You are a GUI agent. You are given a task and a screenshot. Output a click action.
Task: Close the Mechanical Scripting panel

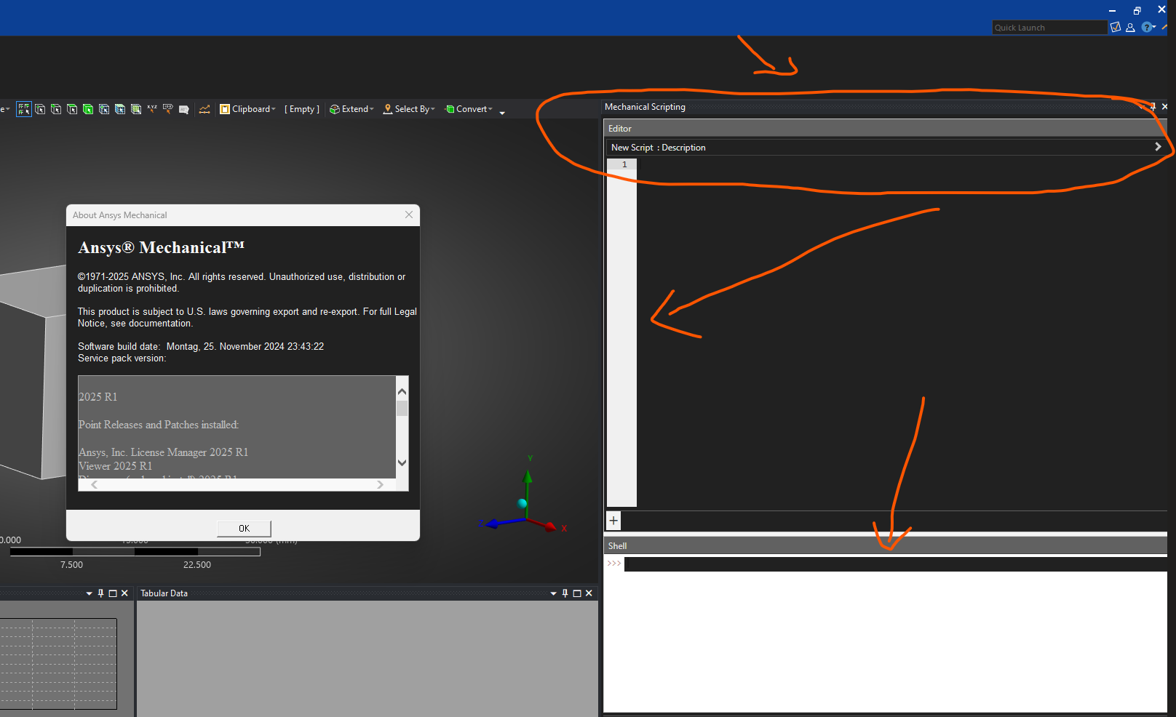(x=1165, y=107)
